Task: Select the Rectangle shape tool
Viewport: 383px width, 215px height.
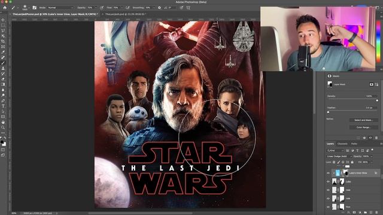Action: coord(3,117)
